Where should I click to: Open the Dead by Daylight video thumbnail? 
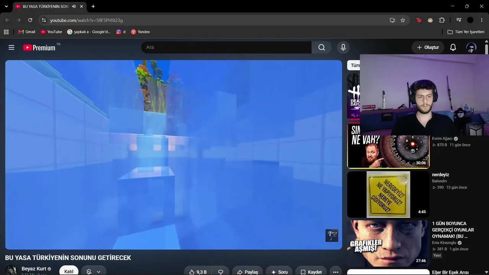click(x=353, y=96)
